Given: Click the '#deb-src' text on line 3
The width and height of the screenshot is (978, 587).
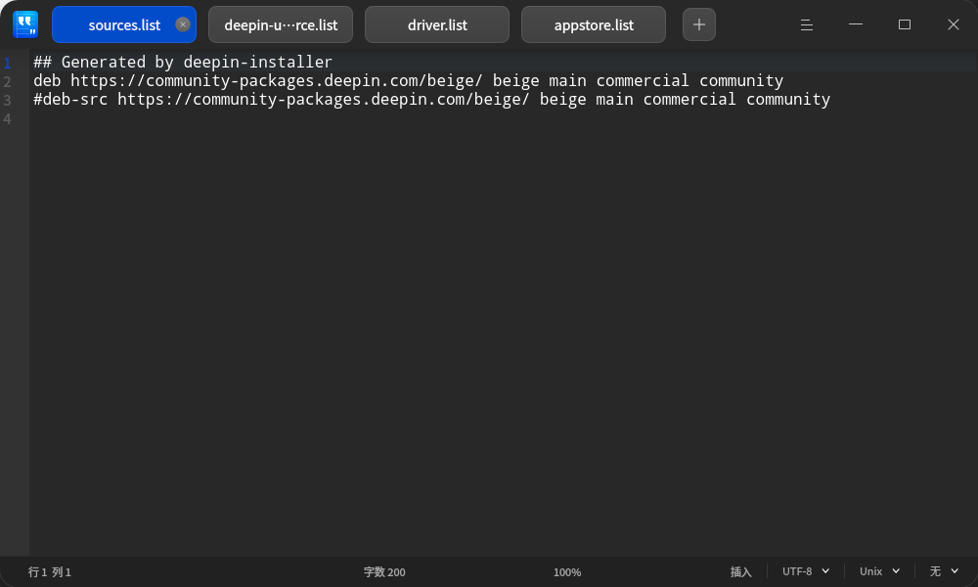Looking at the screenshot, I should [70, 100].
